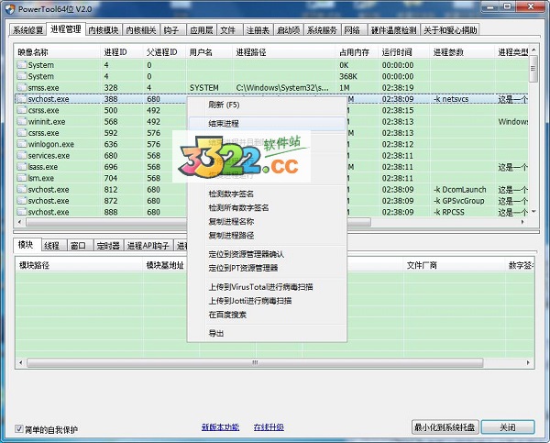Click module list scroll-right arrow
550x443 pixels.
(528, 362)
